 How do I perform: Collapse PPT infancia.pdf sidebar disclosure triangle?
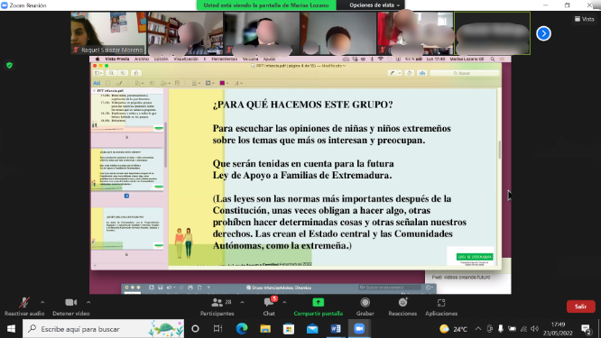[94, 91]
